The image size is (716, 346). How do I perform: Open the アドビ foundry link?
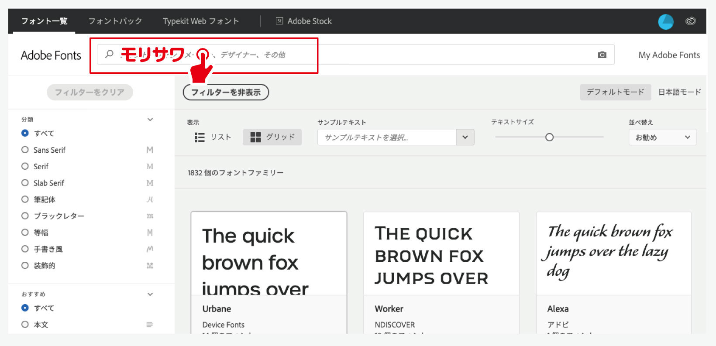558,325
